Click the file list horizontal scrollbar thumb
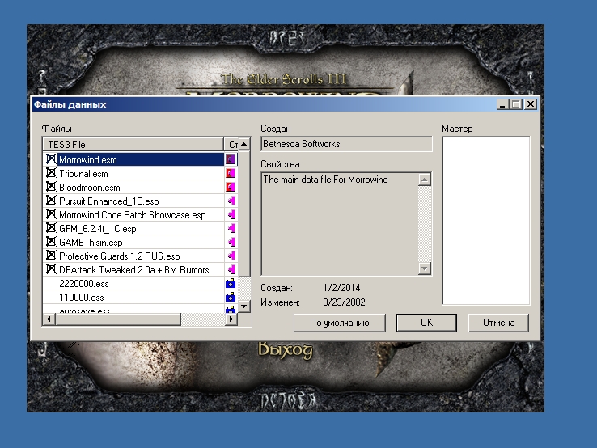 118,319
